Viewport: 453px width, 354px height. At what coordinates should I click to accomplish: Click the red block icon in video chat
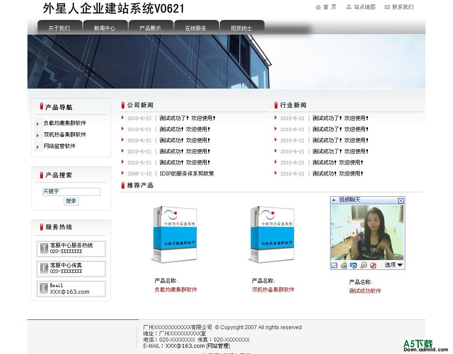click(373, 265)
